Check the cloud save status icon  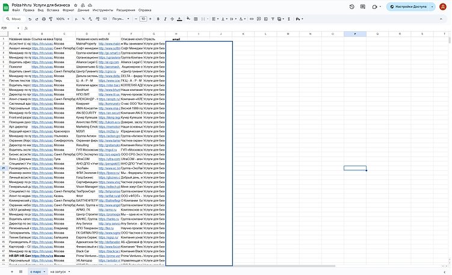90,5
